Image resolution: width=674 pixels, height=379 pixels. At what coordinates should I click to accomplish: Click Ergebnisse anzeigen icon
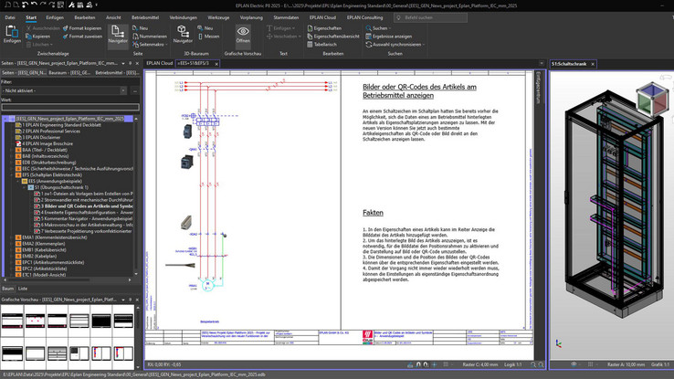[368, 37]
